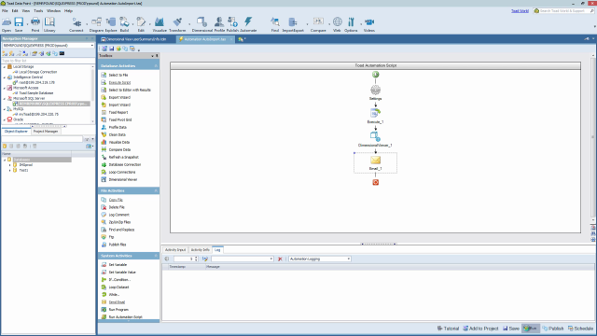Click the Videos toolbar icon
The width and height of the screenshot is (597, 336).
pyautogui.click(x=369, y=24)
